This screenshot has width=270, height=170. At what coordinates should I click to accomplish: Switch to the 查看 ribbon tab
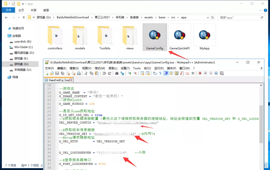point(46,10)
